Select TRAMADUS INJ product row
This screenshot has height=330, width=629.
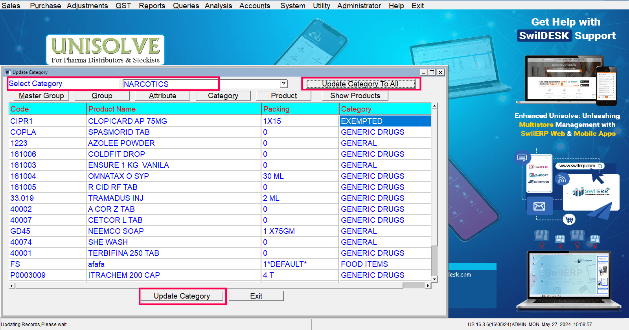tap(174, 198)
